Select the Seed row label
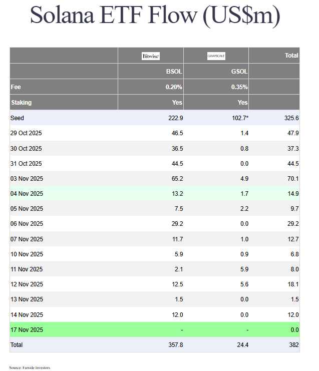Viewport: 319px width, 371px height. point(17,118)
